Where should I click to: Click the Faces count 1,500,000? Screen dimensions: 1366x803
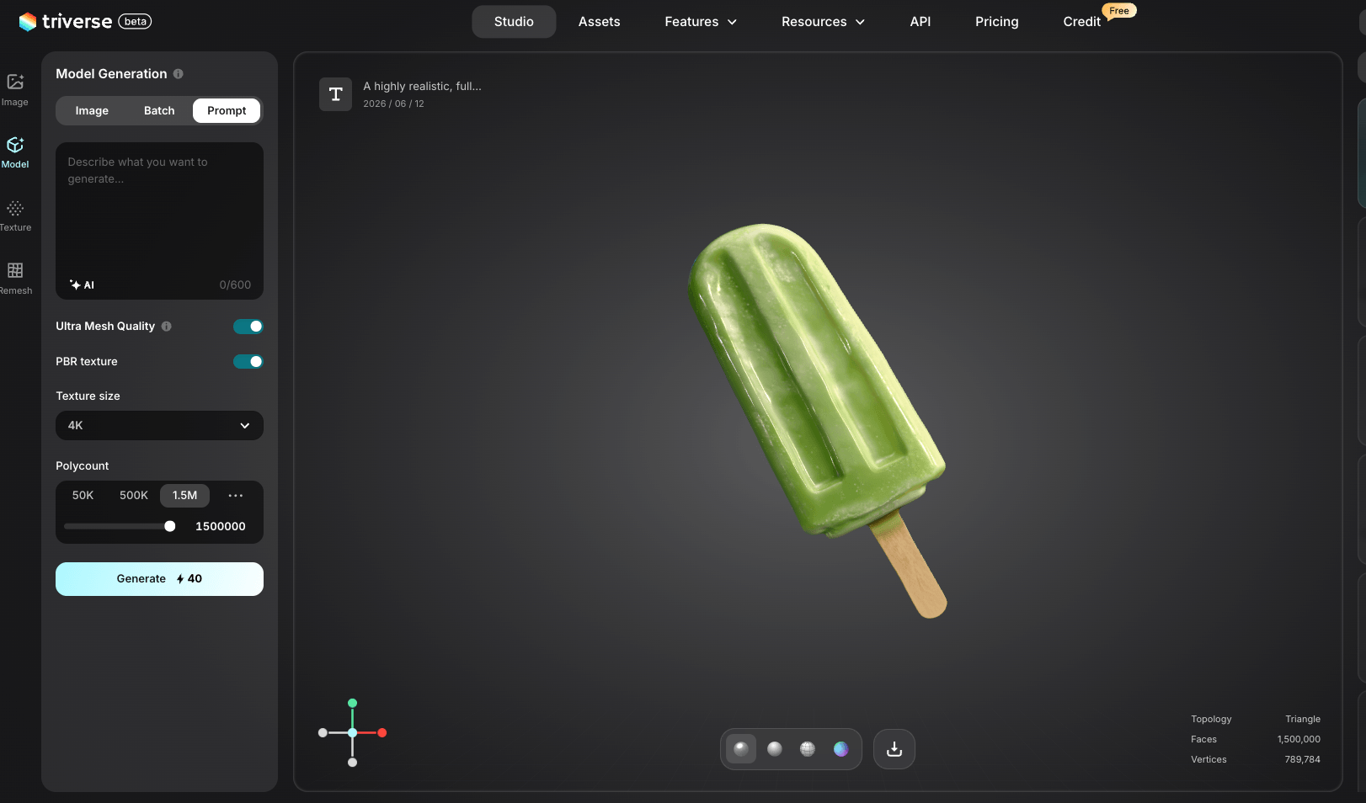pyautogui.click(x=1299, y=740)
